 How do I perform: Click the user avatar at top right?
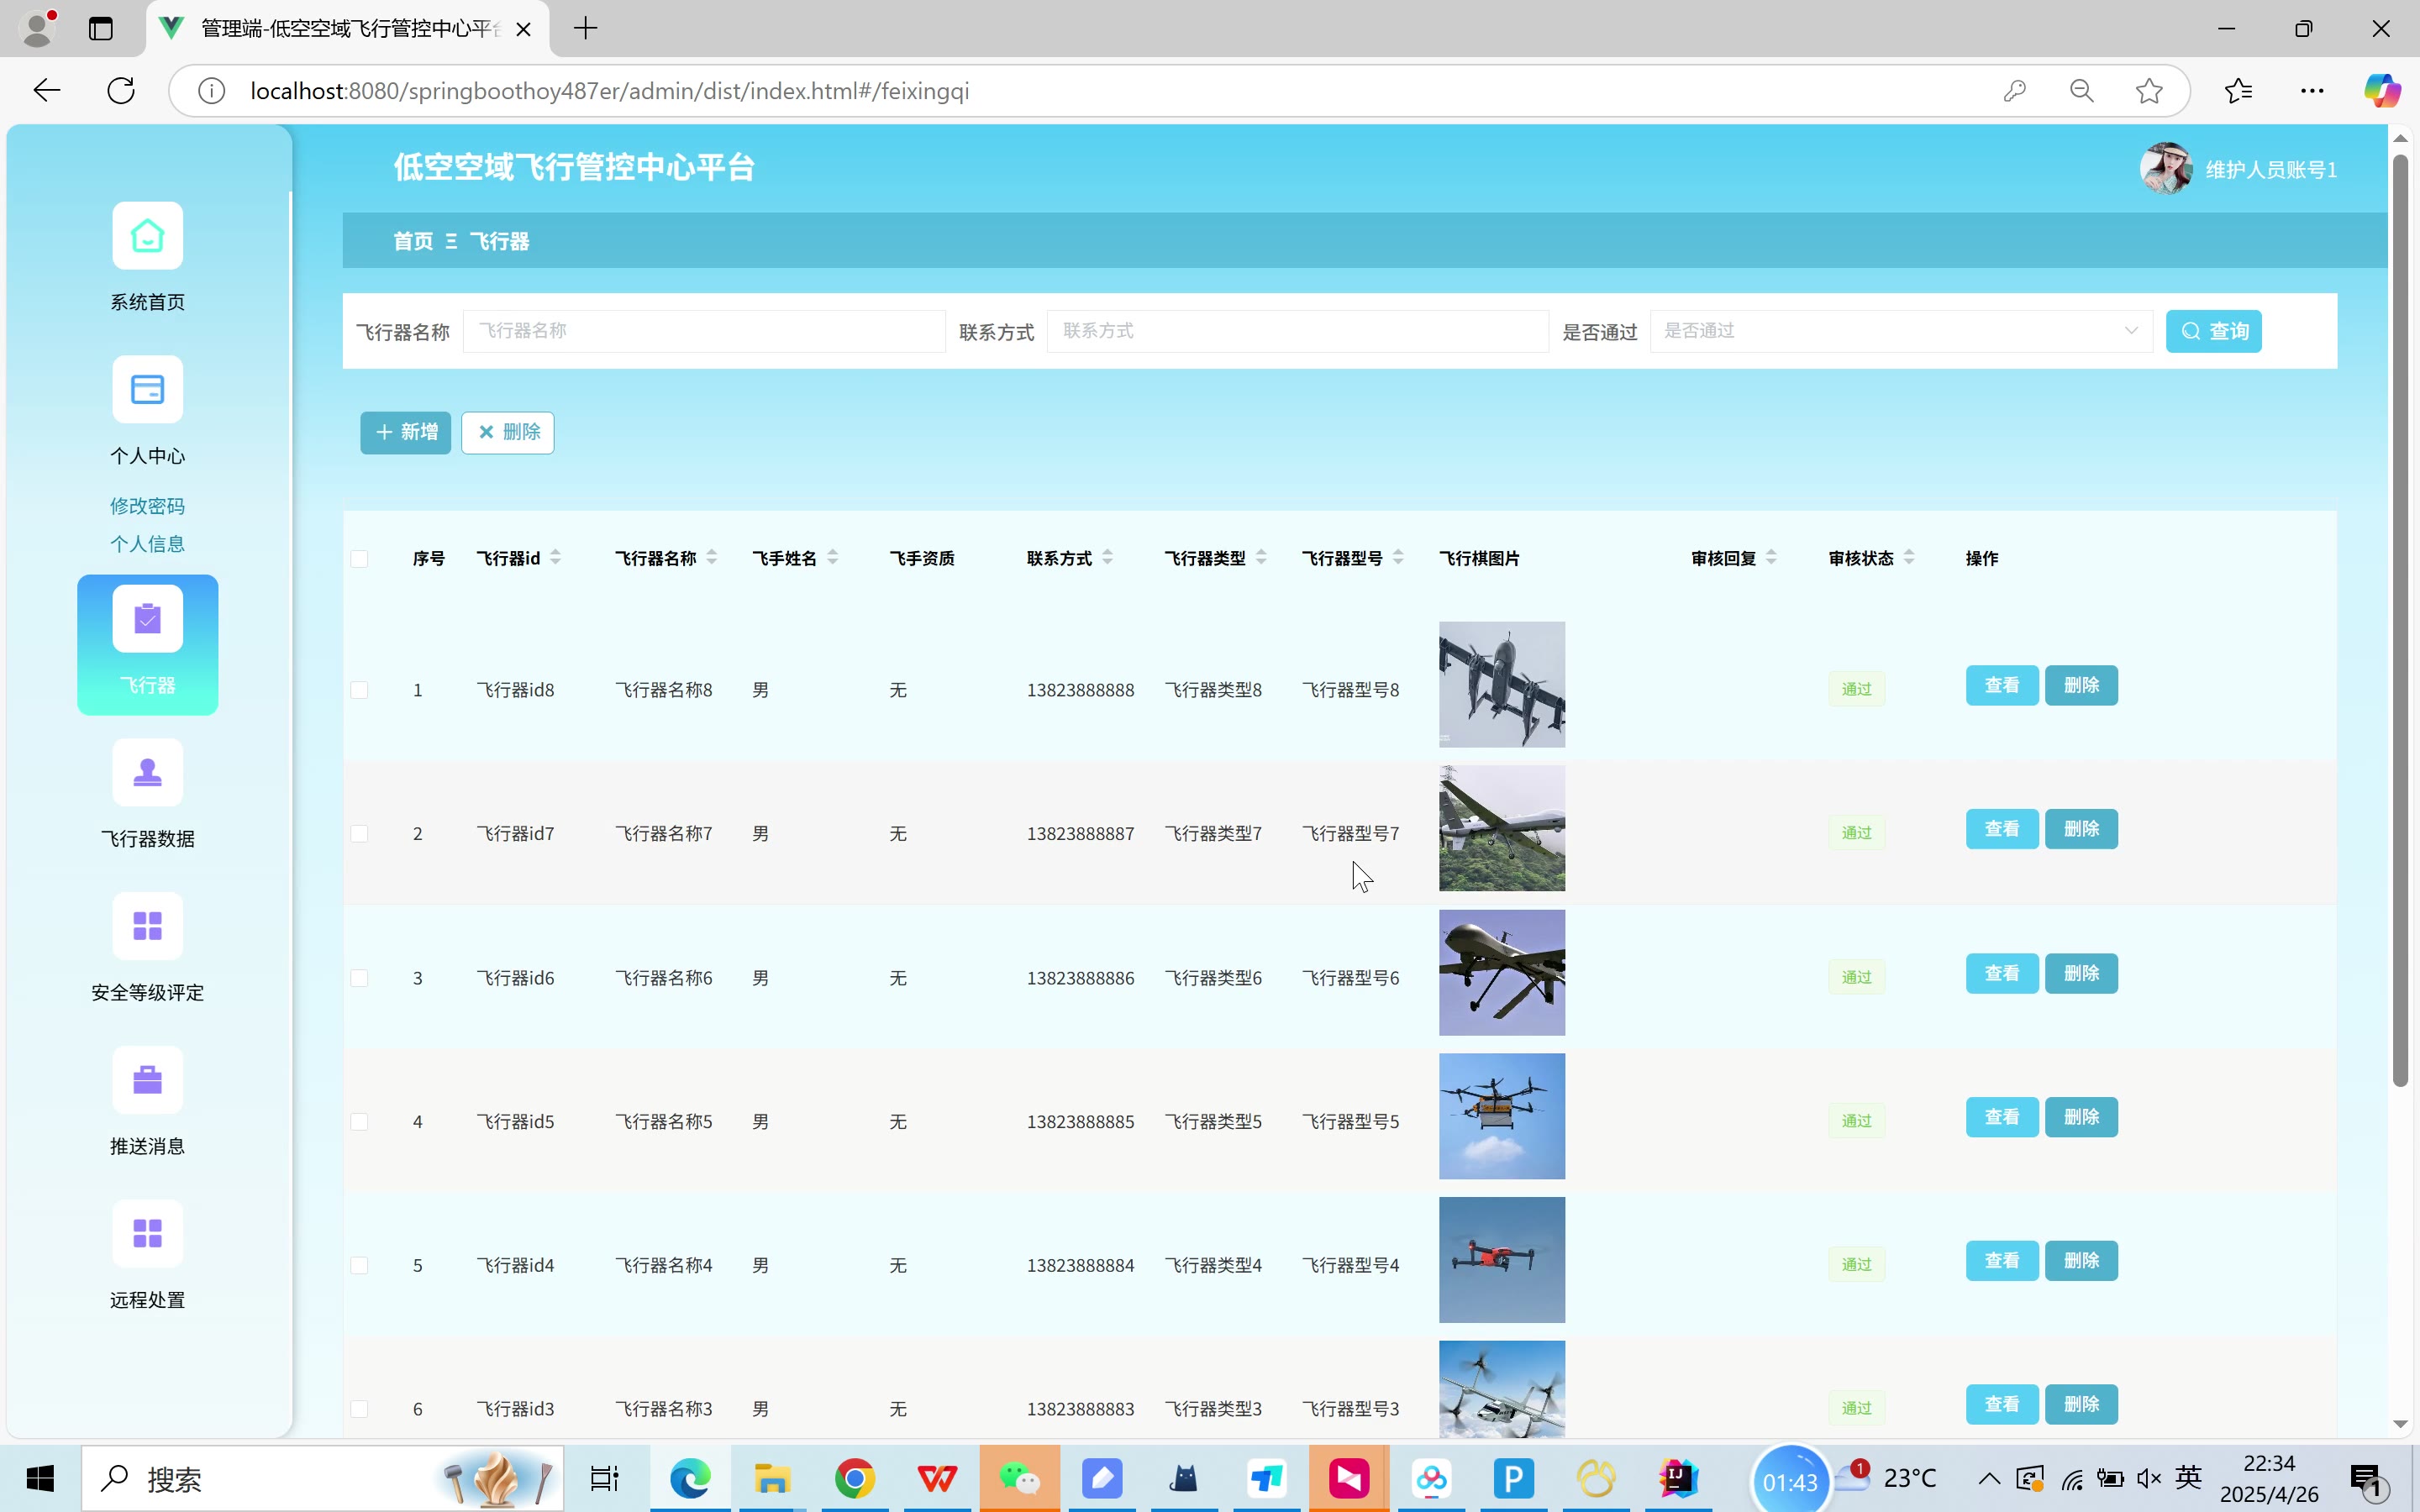click(2165, 169)
